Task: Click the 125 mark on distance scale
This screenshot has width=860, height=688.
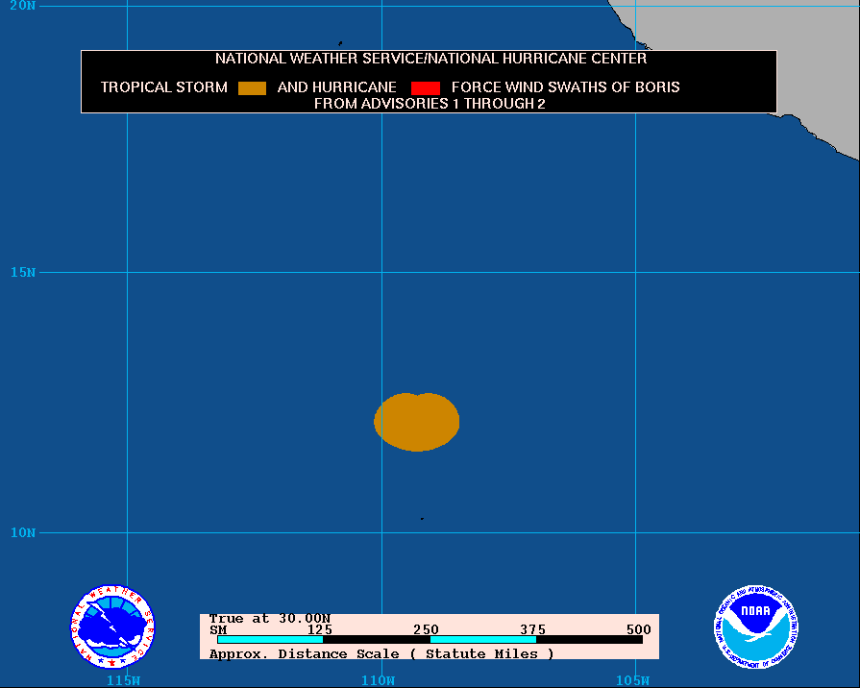Action: tap(320, 629)
